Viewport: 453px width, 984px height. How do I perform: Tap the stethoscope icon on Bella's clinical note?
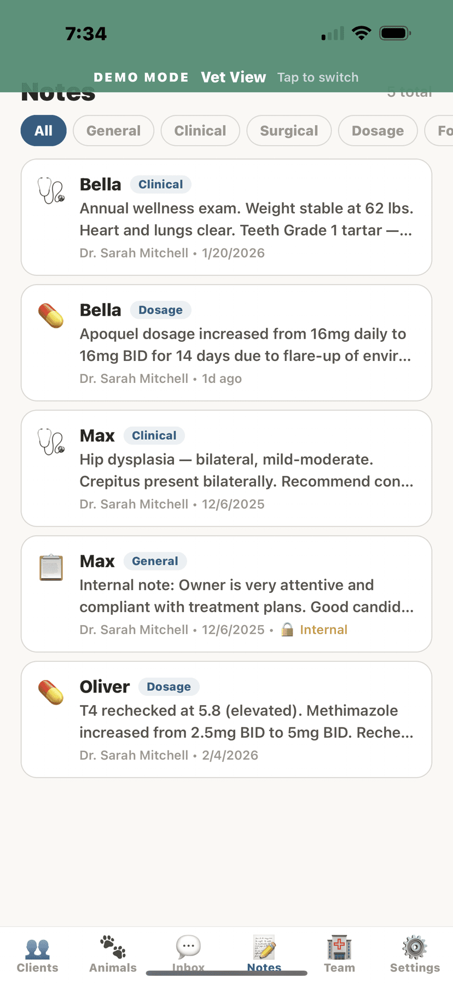click(x=51, y=190)
